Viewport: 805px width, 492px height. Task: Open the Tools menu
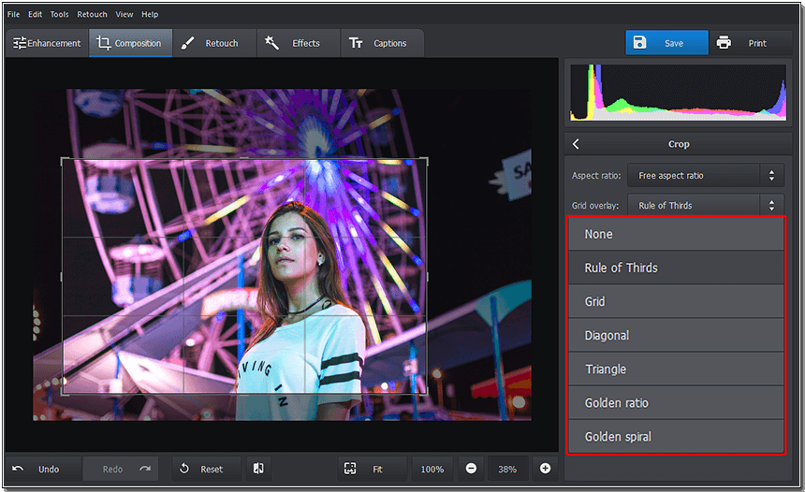tap(59, 14)
